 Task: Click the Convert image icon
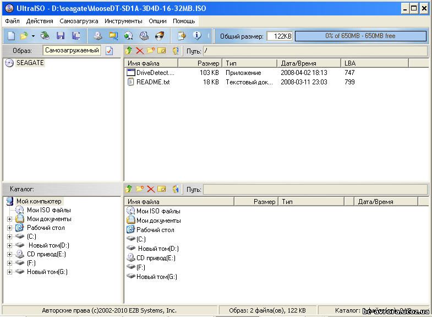[128, 36]
